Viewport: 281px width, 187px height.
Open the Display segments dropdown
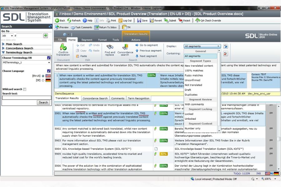coord(202,46)
